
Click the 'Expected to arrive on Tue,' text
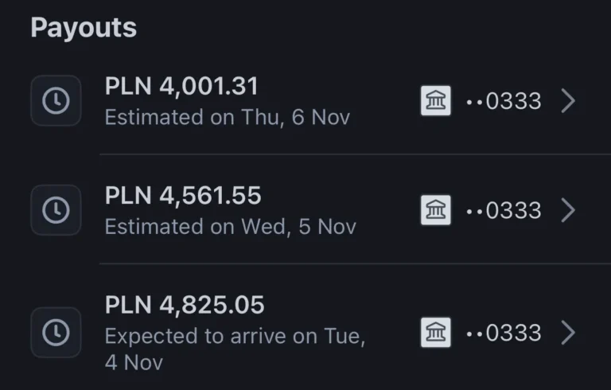pos(235,336)
